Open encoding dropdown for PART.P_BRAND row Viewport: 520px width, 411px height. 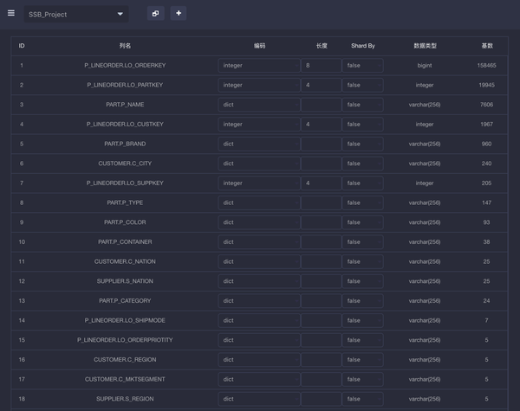tap(259, 144)
